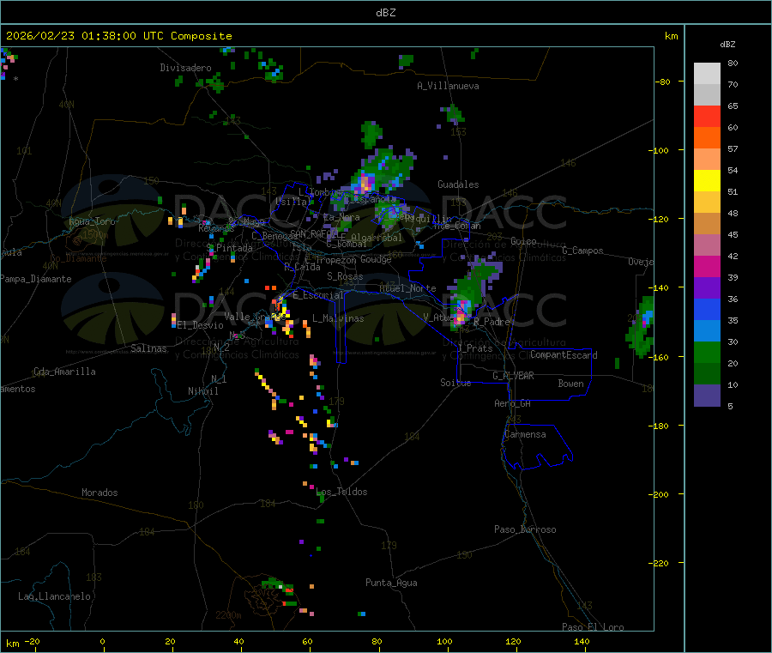Click the Soitue place label
The height and width of the screenshot is (653, 772).
click(x=455, y=383)
